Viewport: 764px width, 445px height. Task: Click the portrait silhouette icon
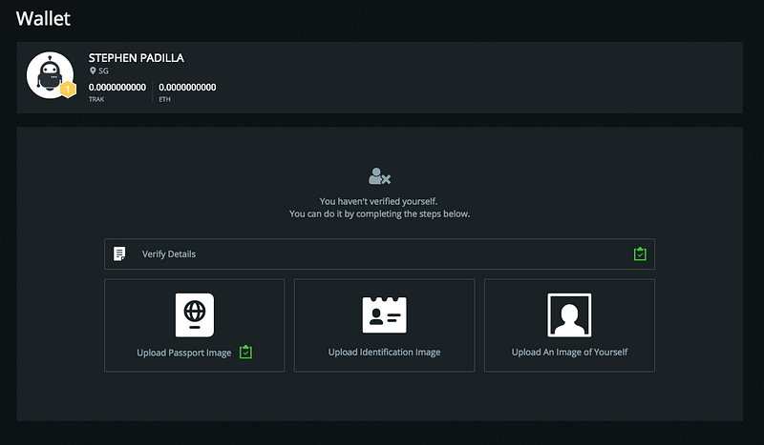(x=569, y=314)
